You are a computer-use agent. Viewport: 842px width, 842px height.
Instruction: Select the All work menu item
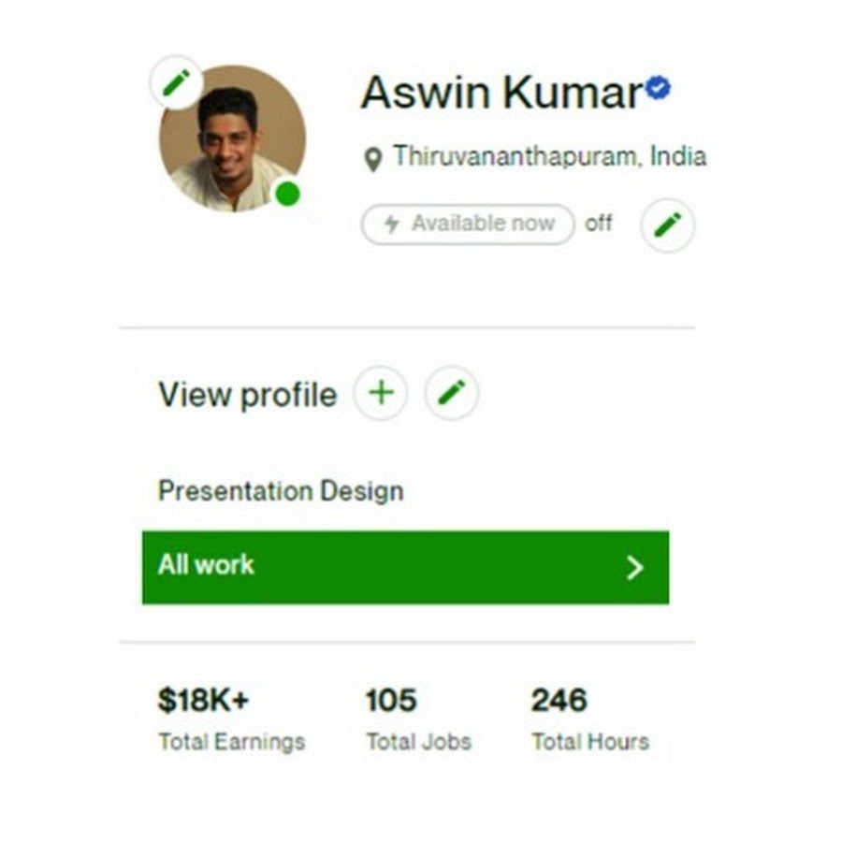405,568
